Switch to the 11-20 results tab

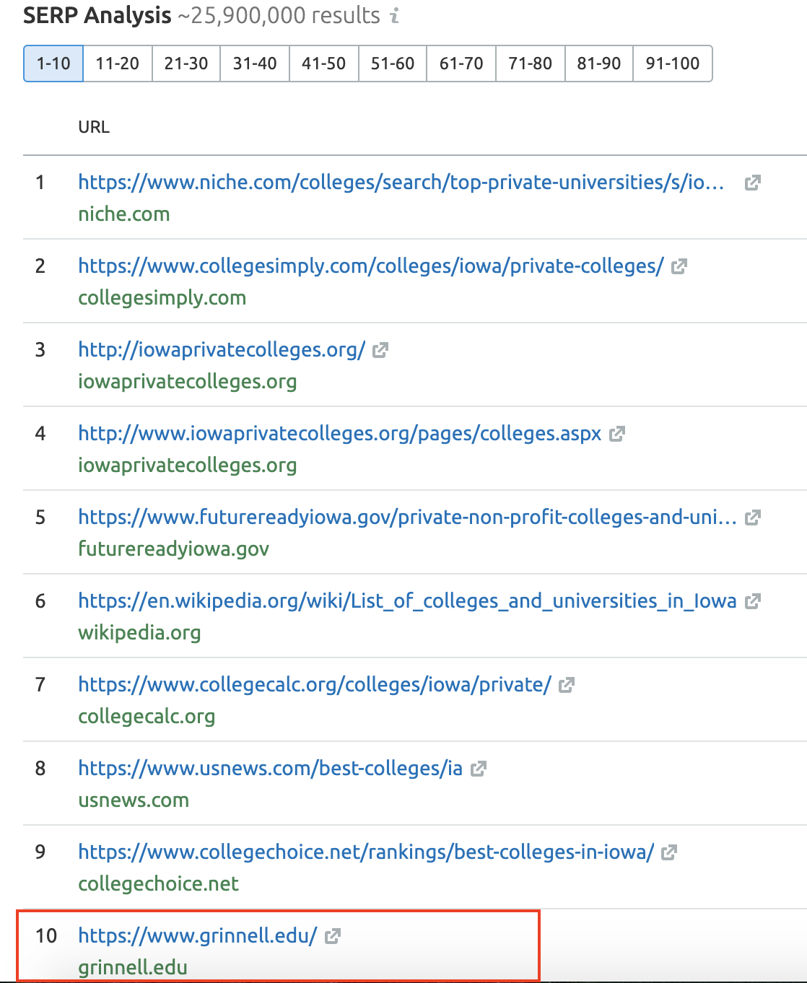coord(118,64)
